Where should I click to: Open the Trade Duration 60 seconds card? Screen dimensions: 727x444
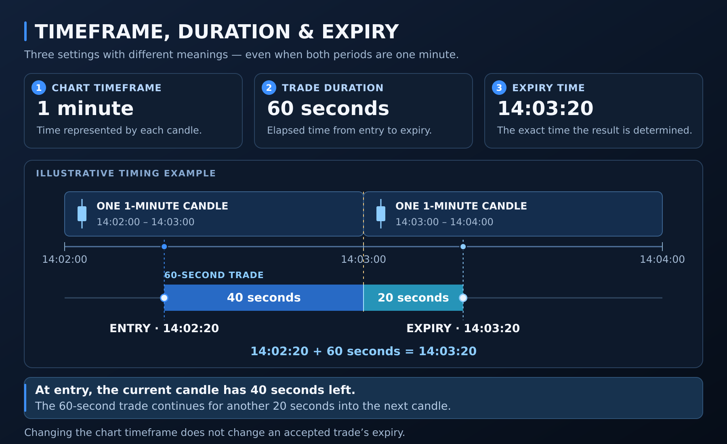[363, 111]
